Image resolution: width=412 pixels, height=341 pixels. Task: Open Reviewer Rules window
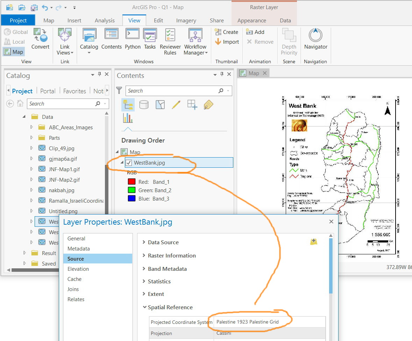click(170, 42)
